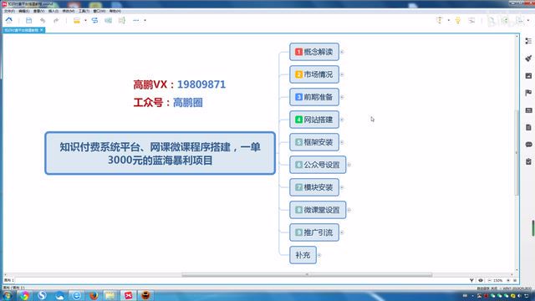
Task: Open the Markers flag panel in the sidebar
Action: [528, 93]
